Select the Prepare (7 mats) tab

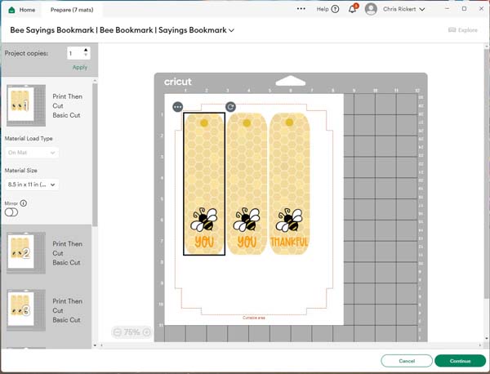(72, 10)
